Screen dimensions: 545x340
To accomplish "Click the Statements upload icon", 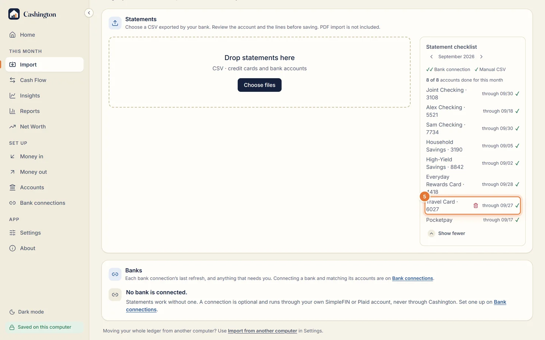I will click(x=115, y=23).
